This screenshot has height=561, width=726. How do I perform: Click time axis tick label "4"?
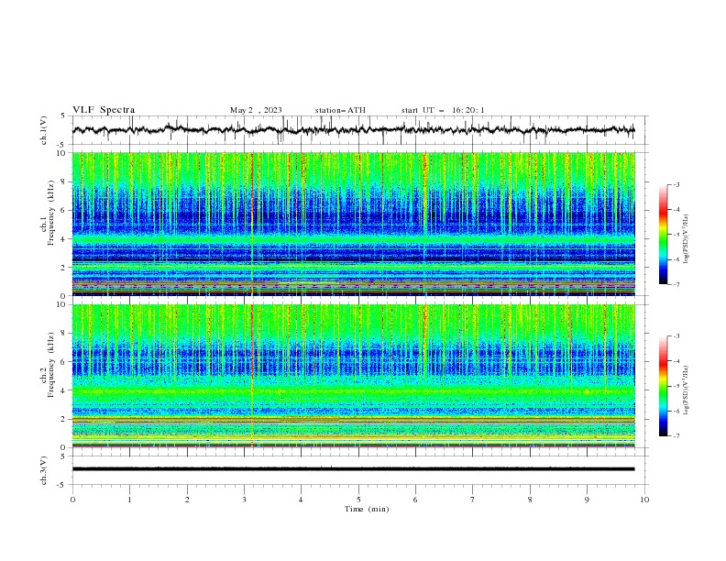(x=301, y=500)
